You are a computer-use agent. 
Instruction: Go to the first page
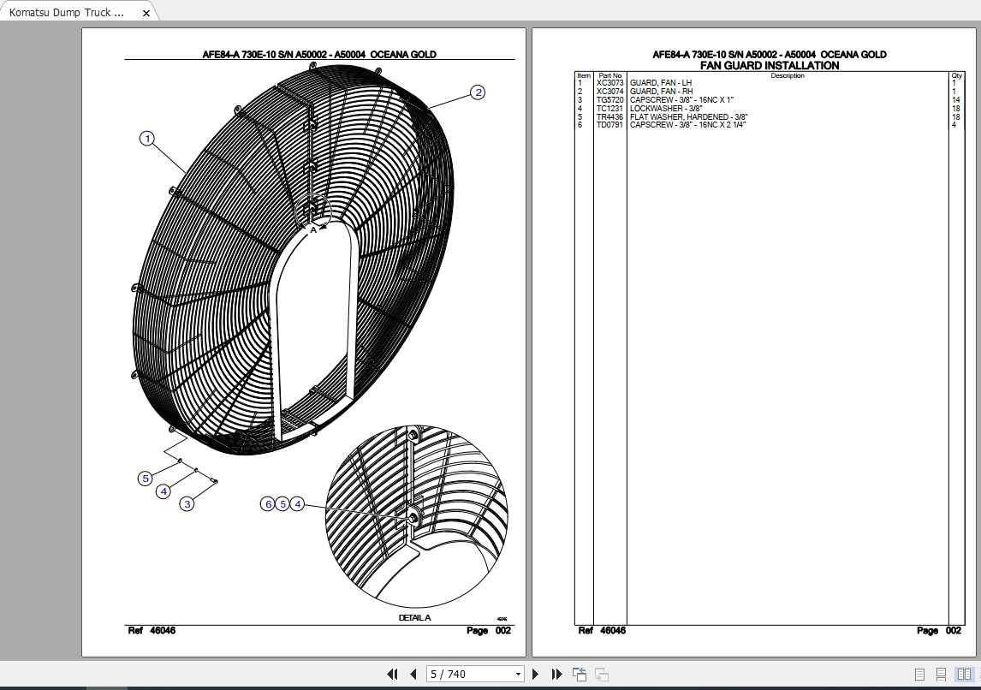(392, 674)
